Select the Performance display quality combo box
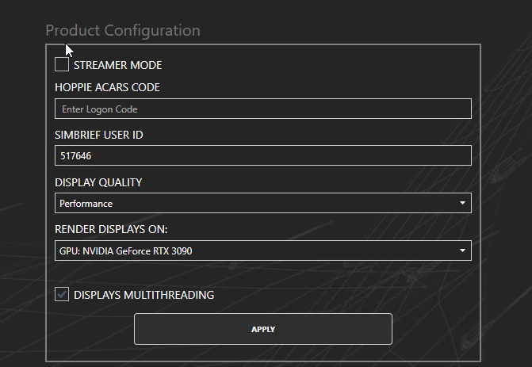 (x=263, y=203)
